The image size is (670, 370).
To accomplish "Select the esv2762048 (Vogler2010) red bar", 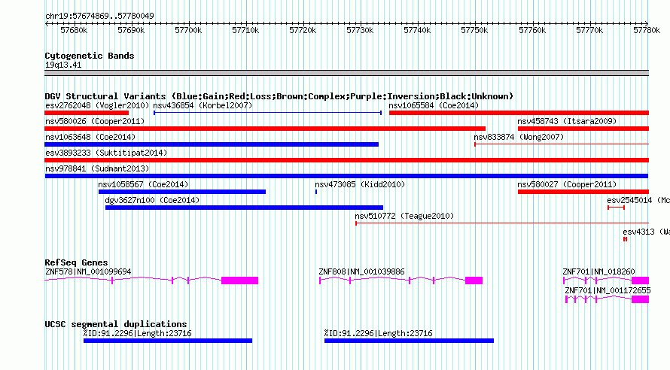I will coord(87,113).
